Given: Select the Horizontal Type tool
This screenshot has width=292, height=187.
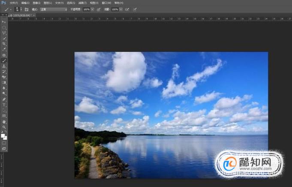Looking at the screenshot, I should (4, 105).
